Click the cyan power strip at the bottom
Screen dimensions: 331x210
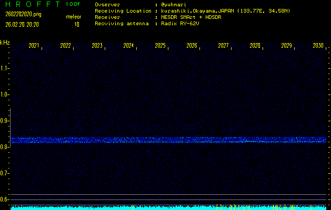168,208
